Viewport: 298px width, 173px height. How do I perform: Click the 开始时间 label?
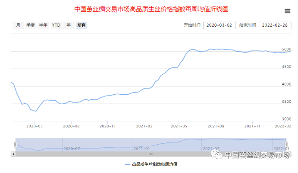tap(192, 25)
